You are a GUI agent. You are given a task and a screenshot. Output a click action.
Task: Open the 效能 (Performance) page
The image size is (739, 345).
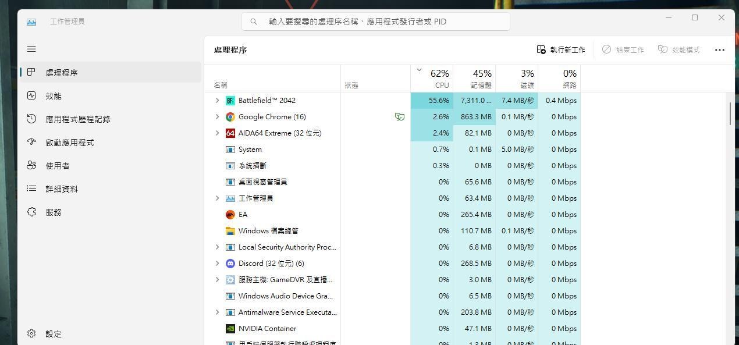point(54,95)
